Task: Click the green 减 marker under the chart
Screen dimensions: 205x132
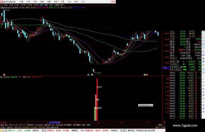Action: tap(145, 75)
